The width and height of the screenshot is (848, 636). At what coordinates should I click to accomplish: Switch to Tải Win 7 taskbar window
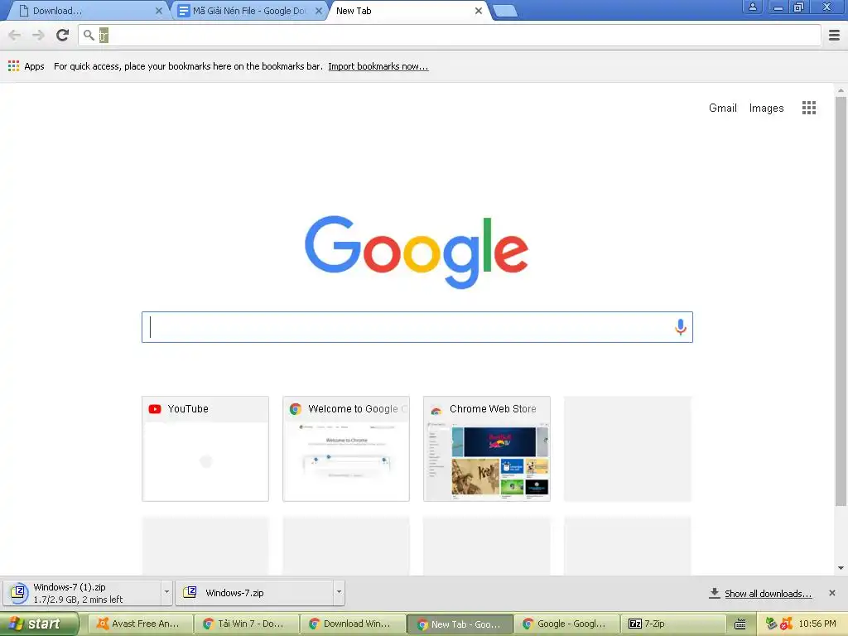(x=247, y=624)
